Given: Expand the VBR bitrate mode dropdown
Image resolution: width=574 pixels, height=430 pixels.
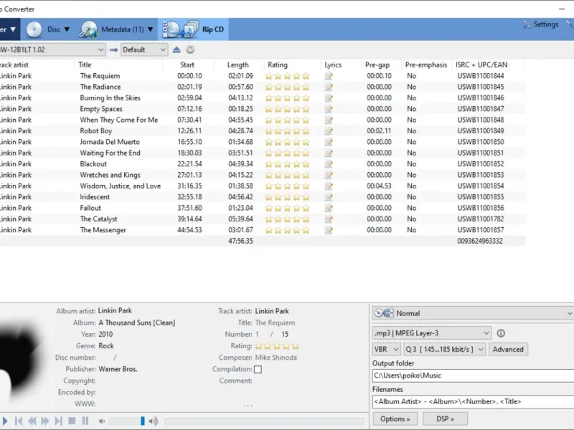Looking at the screenshot, I should 386,349.
